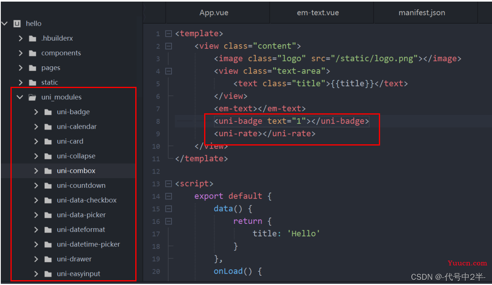The width and height of the screenshot is (492, 285).
Task: Place cursor in uni-badge tag line
Action: [291, 121]
